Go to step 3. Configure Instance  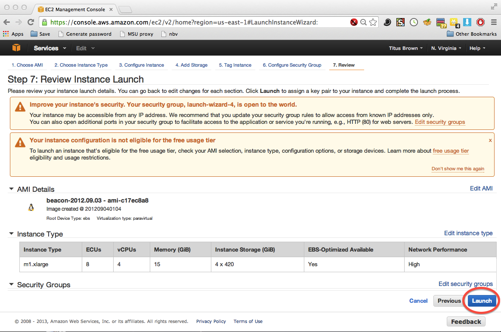(x=142, y=65)
